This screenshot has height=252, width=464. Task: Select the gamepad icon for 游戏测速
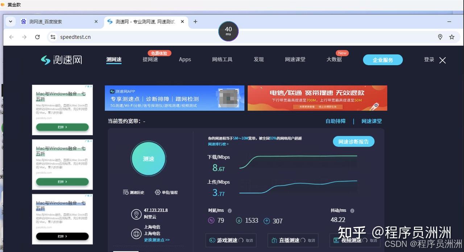(212, 240)
